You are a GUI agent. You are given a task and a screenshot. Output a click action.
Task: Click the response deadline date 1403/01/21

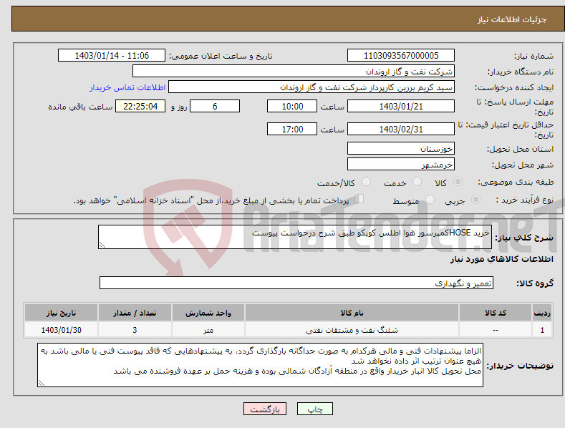pyautogui.click(x=401, y=106)
